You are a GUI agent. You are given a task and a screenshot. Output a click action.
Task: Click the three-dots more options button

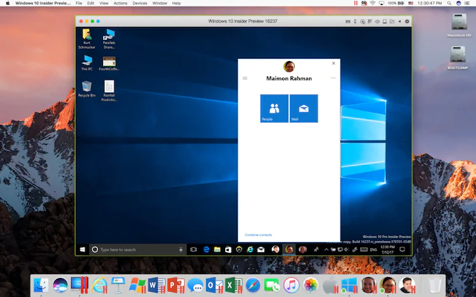point(332,78)
